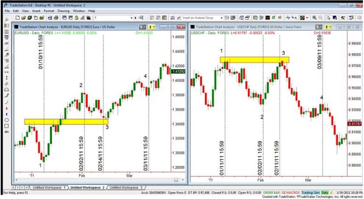
Task: Open the Window menu
Action: [79, 11]
